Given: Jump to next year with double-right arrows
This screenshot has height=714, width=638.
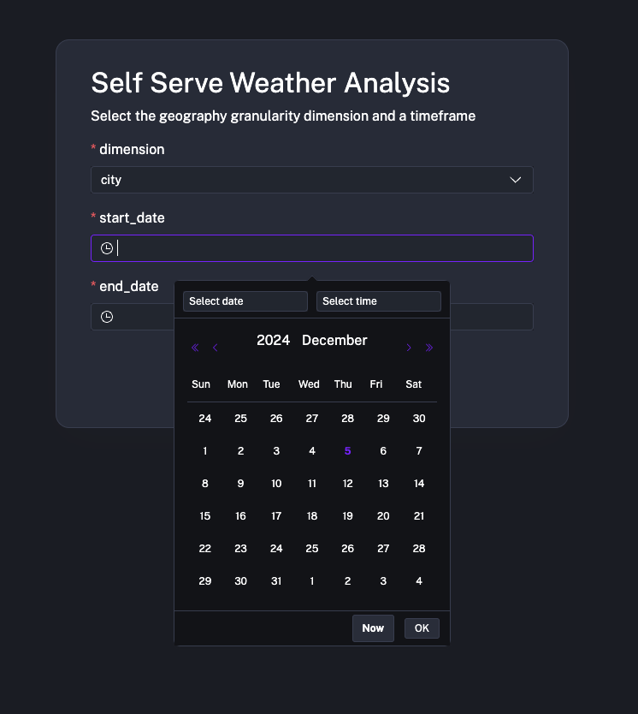Looking at the screenshot, I should pyautogui.click(x=429, y=347).
